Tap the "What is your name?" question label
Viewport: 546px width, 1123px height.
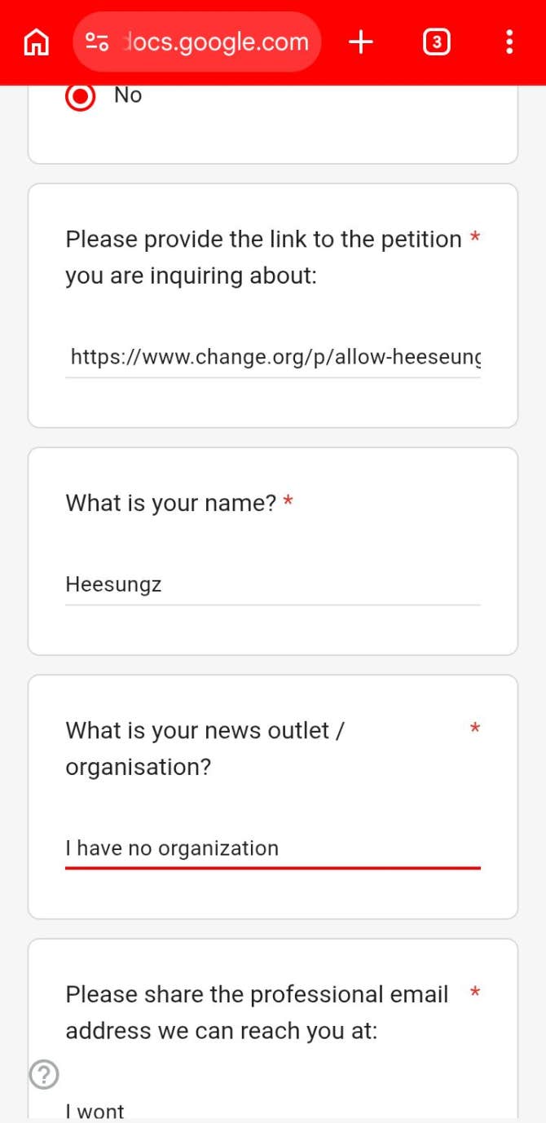171,504
